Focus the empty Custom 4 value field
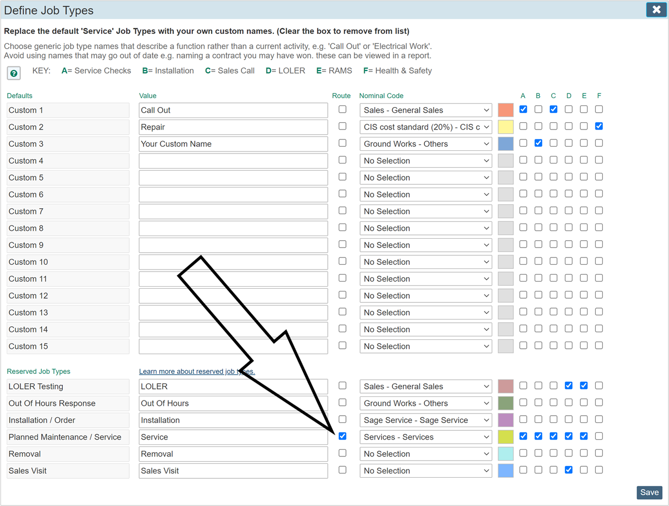 pos(233,161)
